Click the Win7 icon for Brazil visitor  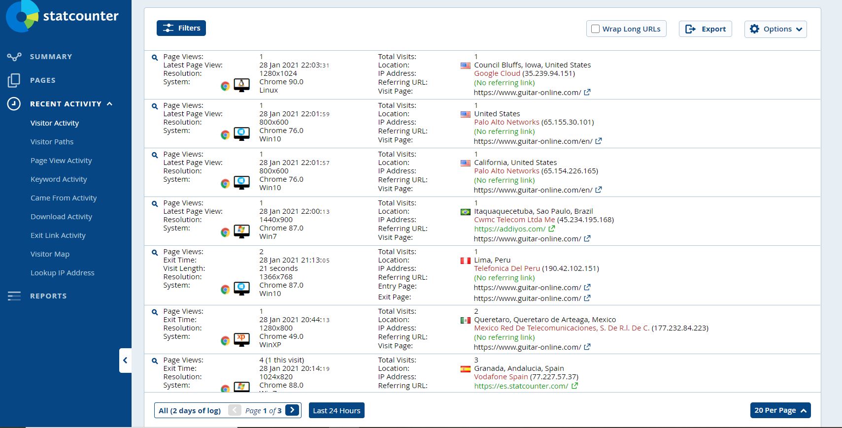(241, 231)
